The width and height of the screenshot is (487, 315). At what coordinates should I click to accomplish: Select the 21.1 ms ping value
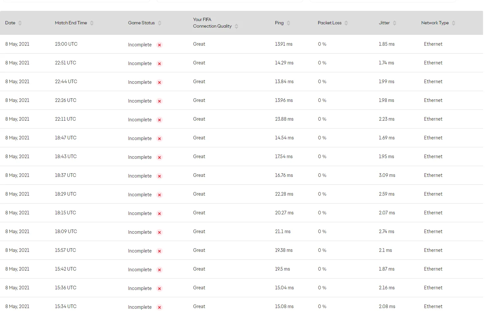point(283,231)
